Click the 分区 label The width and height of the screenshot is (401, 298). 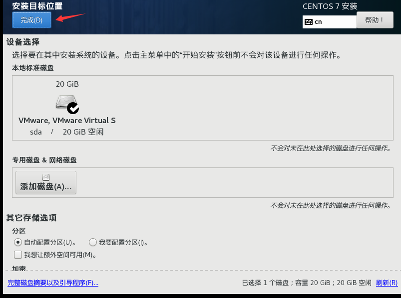(x=19, y=231)
